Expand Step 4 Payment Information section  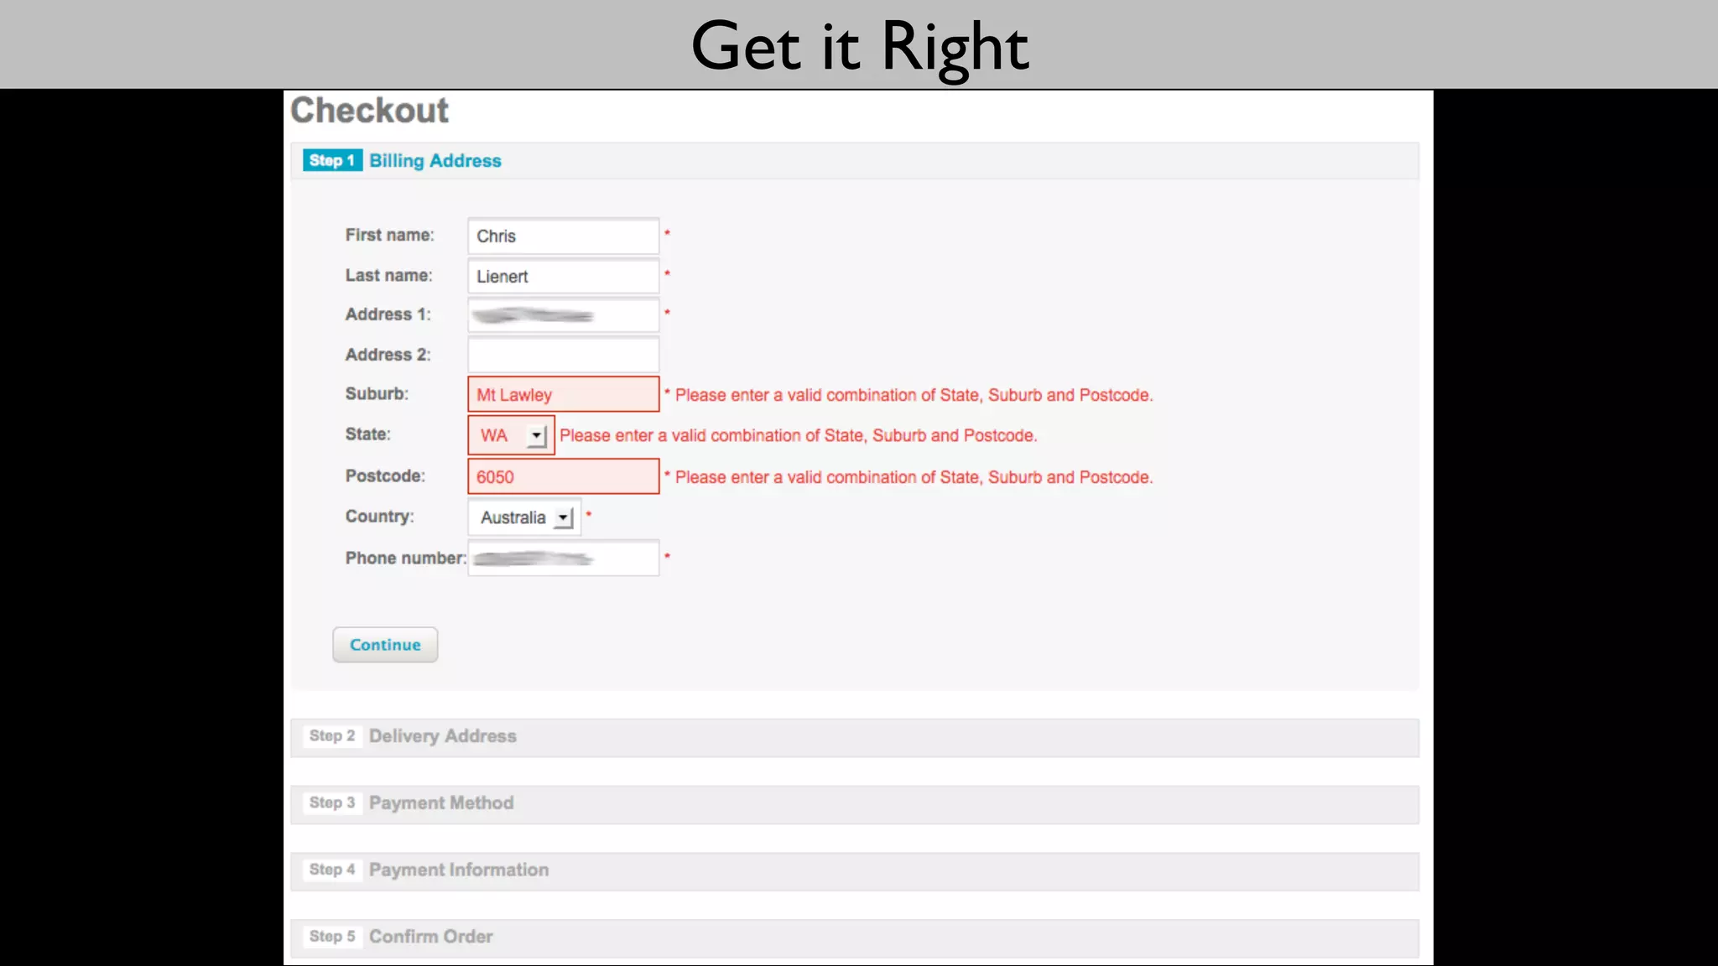(458, 870)
